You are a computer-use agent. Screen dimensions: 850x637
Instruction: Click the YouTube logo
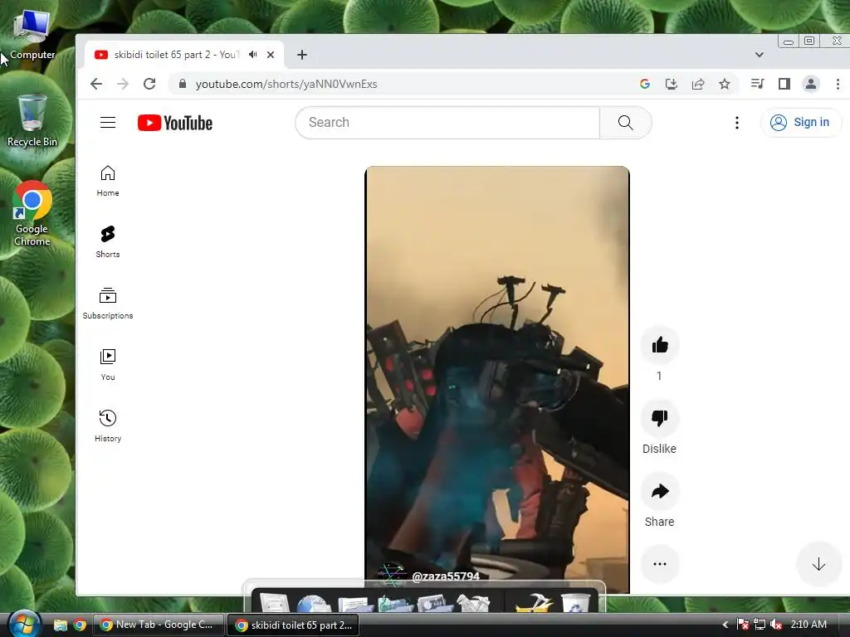pos(175,123)
